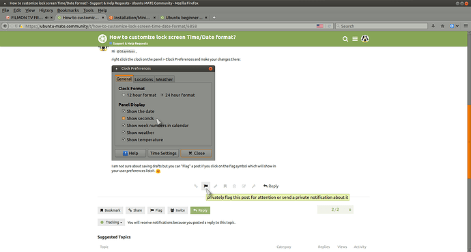
Task: Open the Tools menu
Action: tap(88, 10)
